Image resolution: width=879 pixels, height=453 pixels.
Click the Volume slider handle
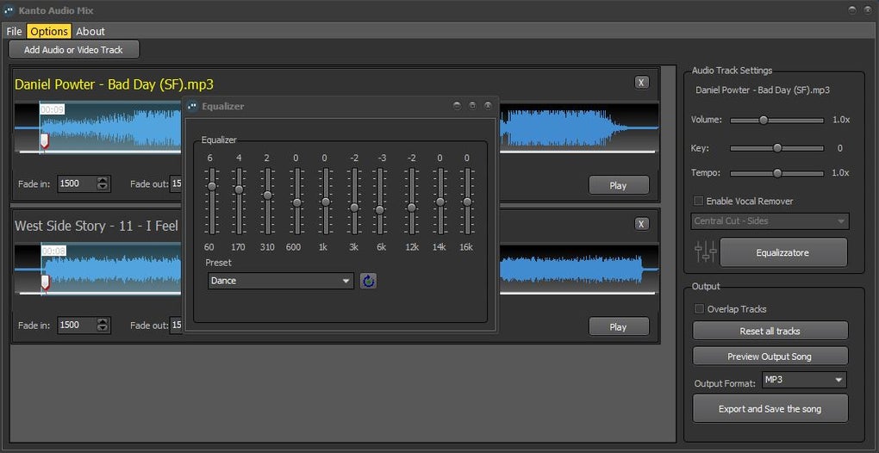coord(763,120)
